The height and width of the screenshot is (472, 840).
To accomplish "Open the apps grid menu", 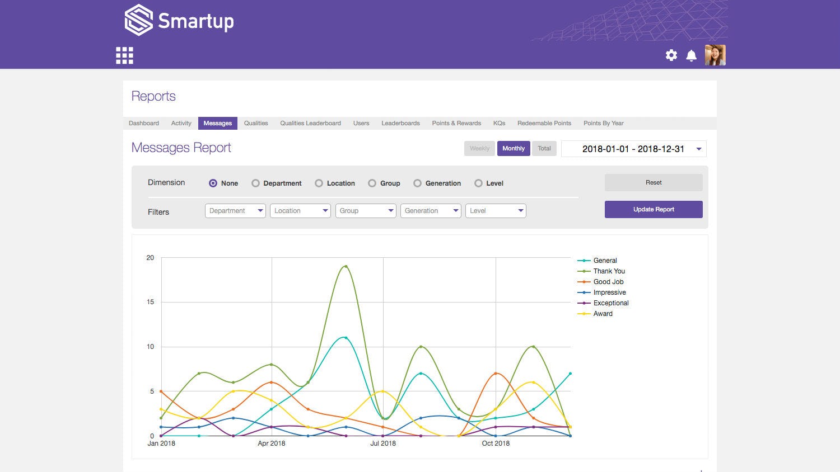I will click(124, 55).
